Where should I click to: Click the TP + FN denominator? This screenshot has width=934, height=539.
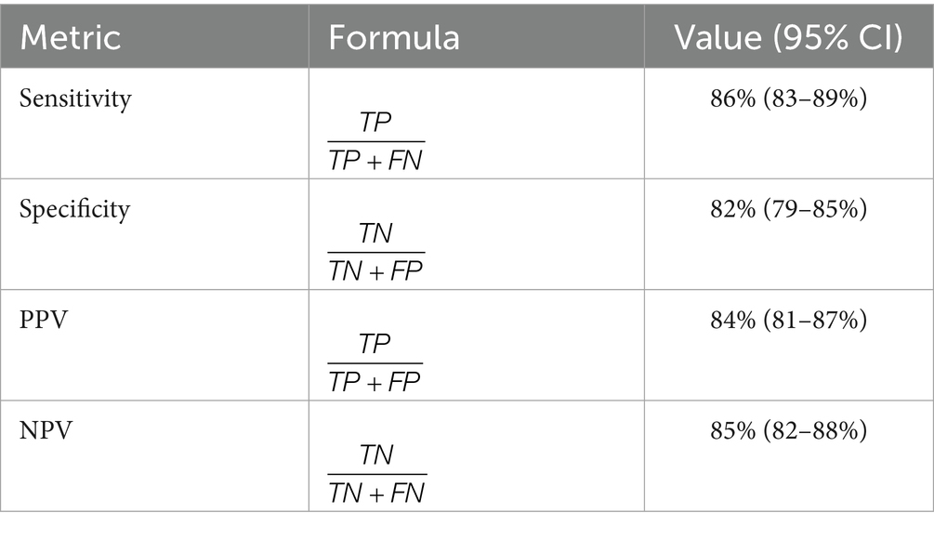click(x=375, y=161)
